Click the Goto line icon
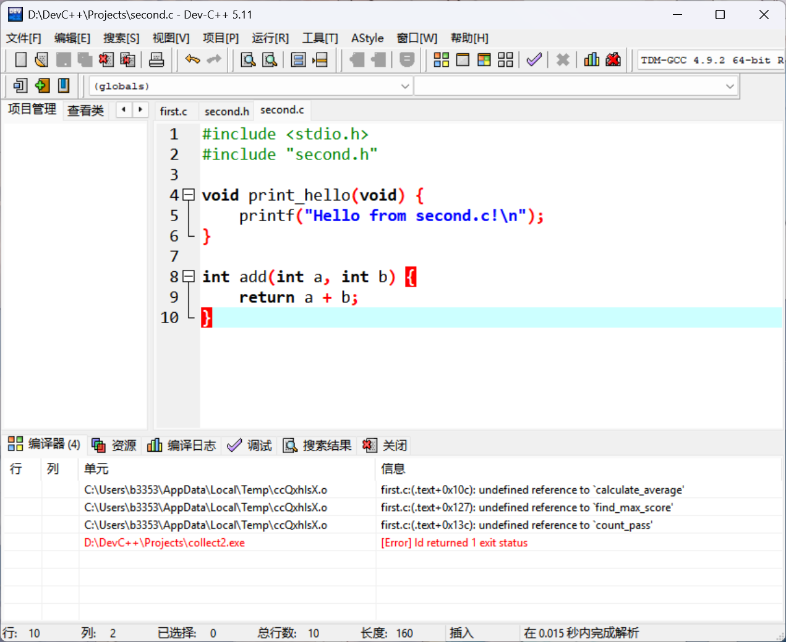Image resolution: width=786 pixels, height=642 pixels. (320, 60)
